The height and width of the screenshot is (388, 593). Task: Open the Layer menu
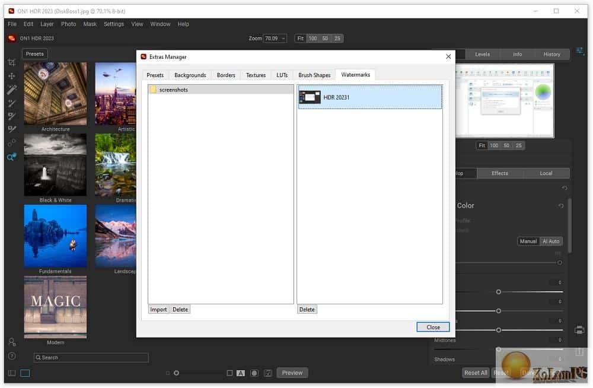coord(47,24)
